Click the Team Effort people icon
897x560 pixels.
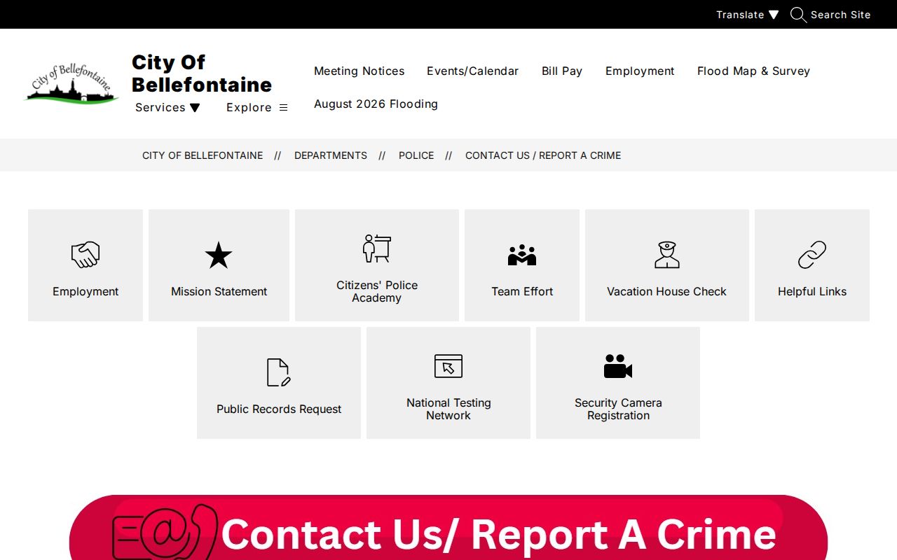(x=522, y=255)
